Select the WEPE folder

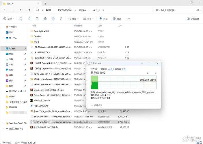tap(80, 42)
